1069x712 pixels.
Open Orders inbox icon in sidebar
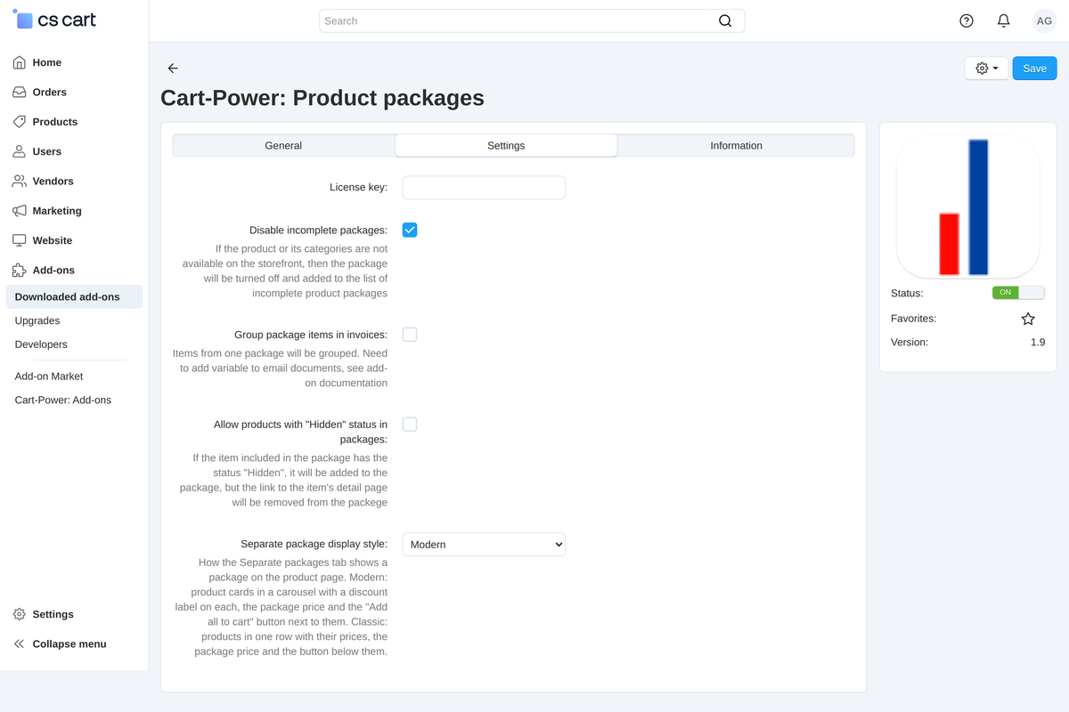tap(19, 92)
